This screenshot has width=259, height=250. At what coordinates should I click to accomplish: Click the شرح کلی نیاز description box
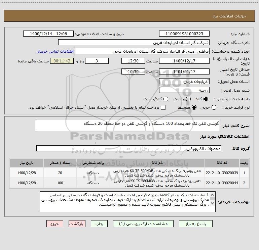click(127, 126)
